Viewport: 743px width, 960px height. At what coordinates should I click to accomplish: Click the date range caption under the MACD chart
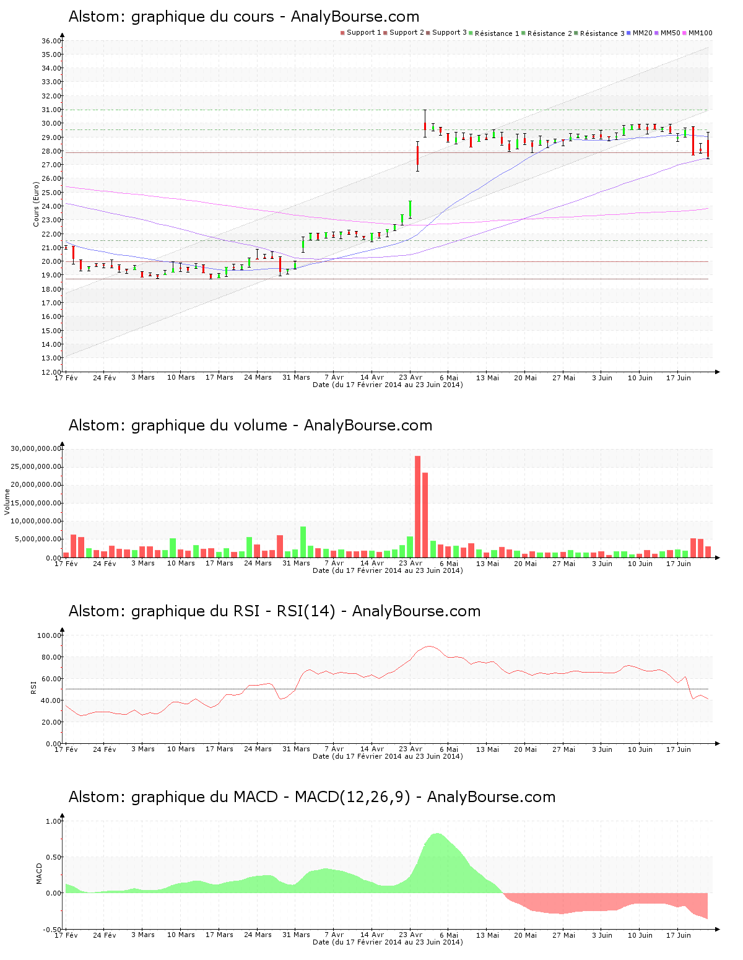click(388, 942)
